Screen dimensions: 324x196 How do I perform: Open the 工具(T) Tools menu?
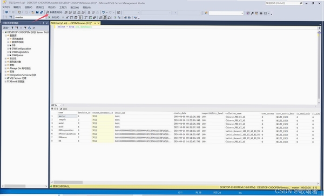(63, 7)
